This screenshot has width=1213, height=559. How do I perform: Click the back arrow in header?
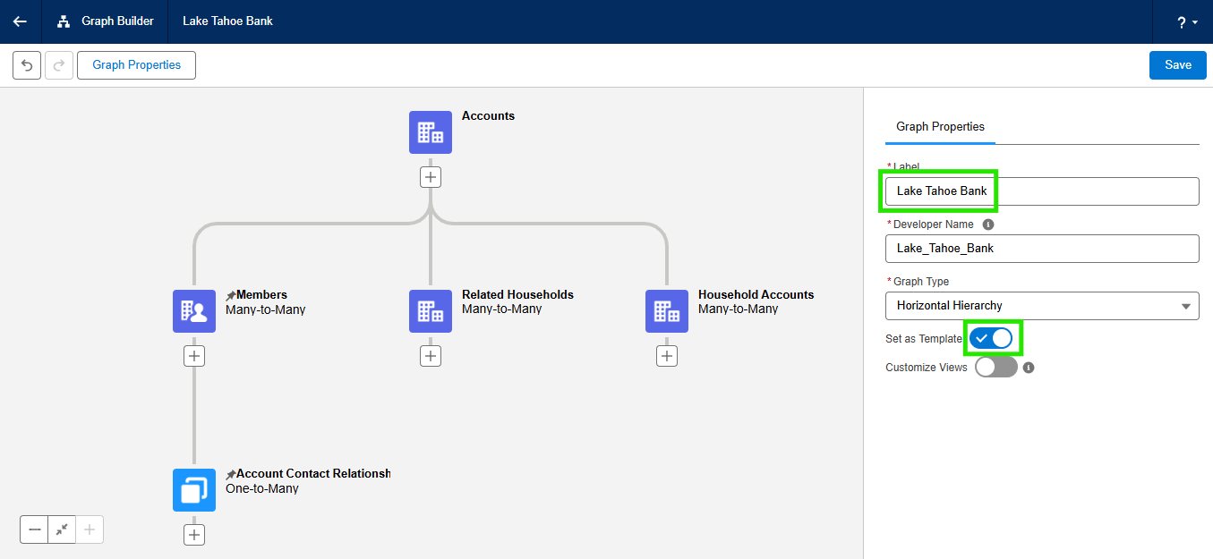pyautogui.click(x=20, y=21)
